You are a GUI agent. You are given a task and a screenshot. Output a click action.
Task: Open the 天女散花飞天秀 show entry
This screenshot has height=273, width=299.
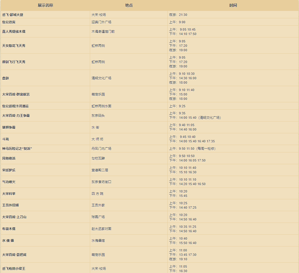(x=14, y=46)
